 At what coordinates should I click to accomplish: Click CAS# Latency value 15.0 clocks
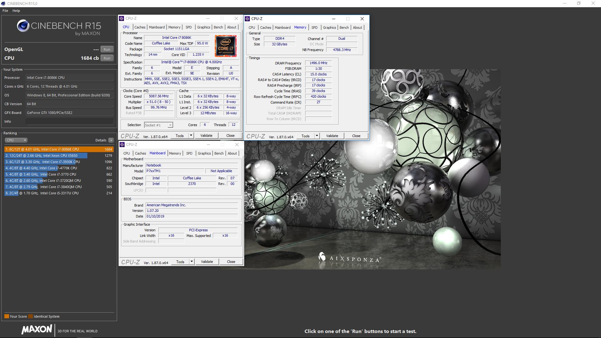pos(318,74)
